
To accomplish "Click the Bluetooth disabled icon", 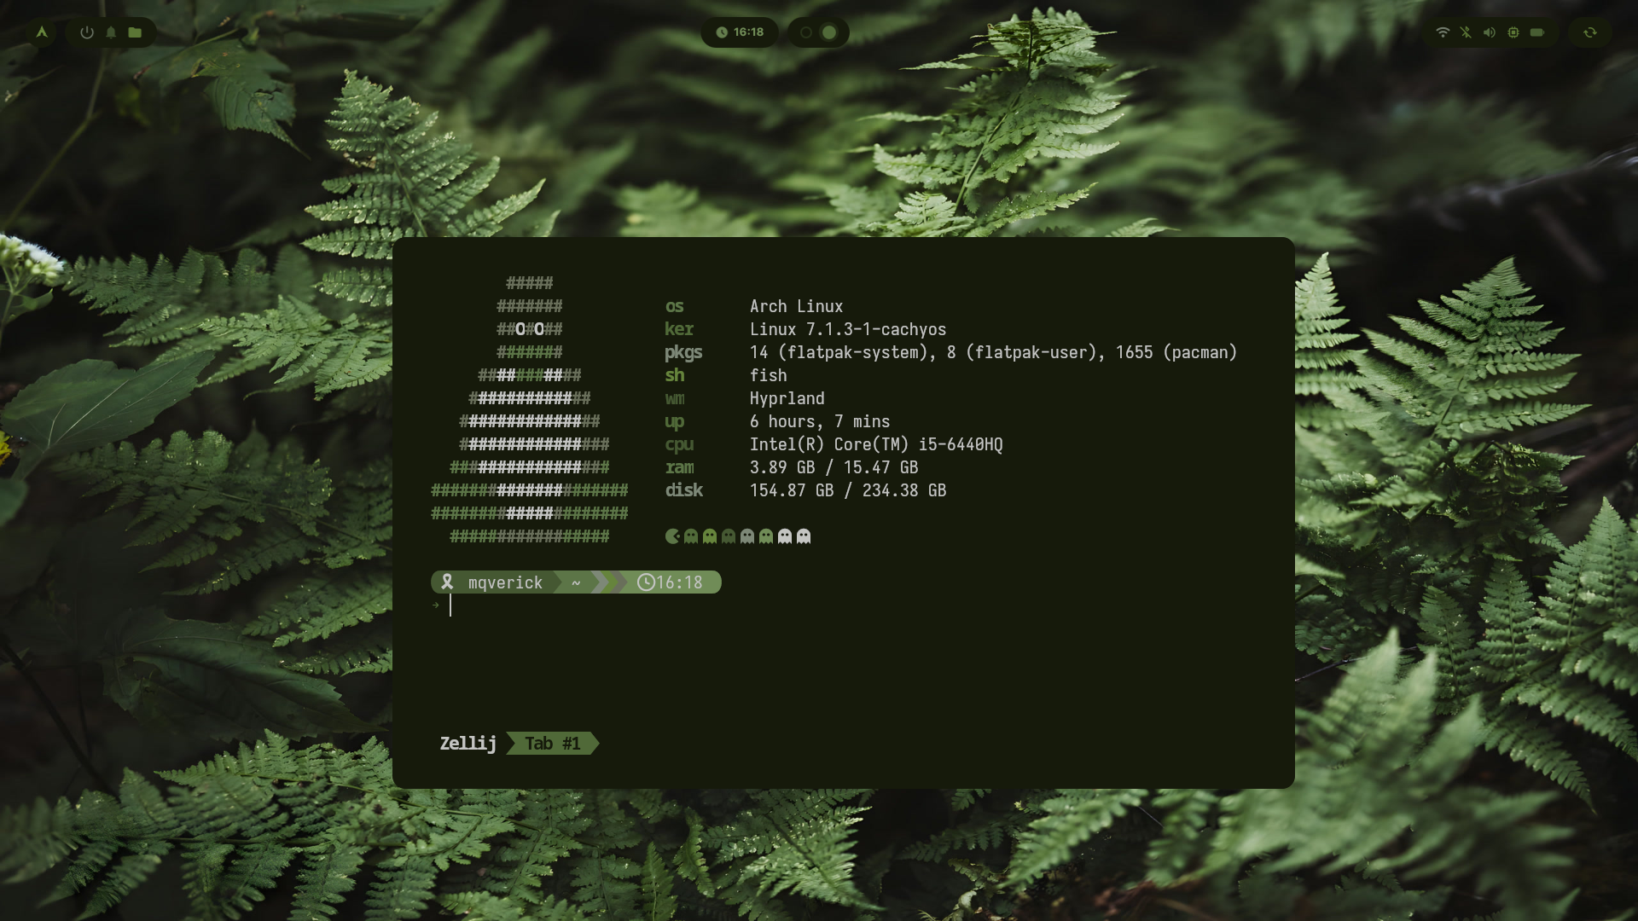I will pos(1466,32).
